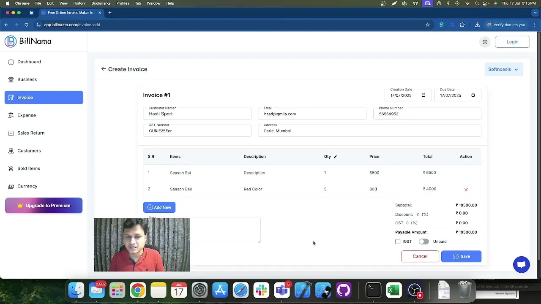Enable the IGST checkbox
The image size is (541, 304).
pos(398,242)
